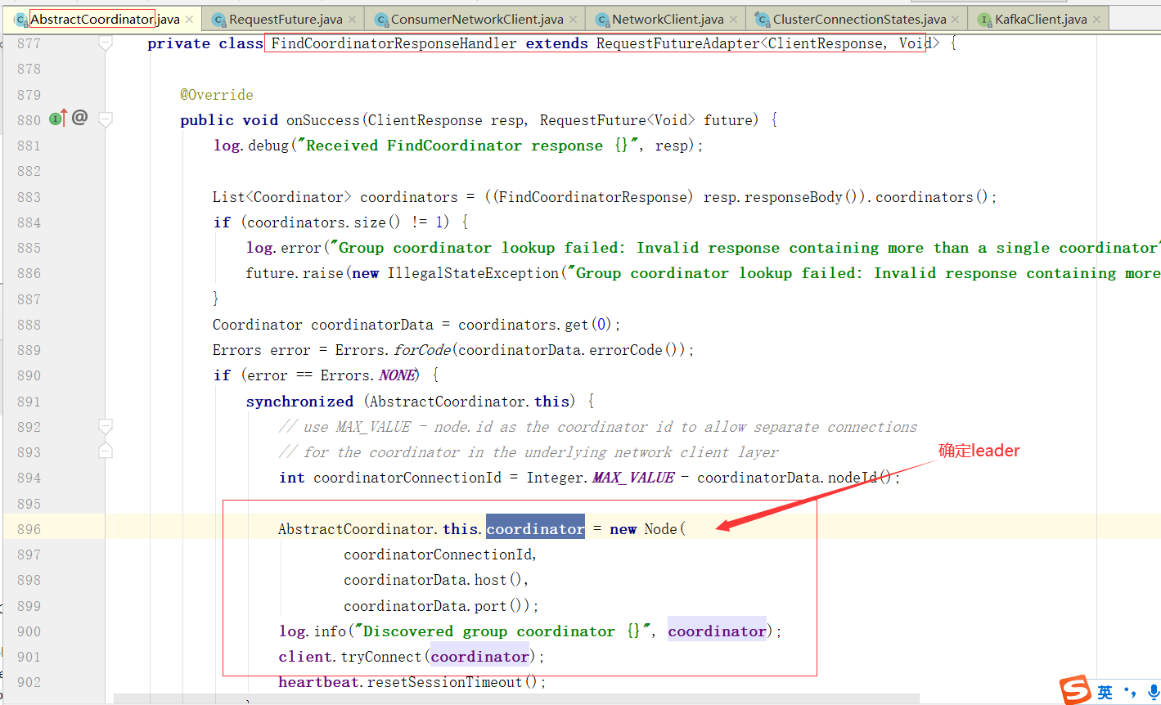Screen dimensions: 1161x705
Task: Click Integer.MAX_VALUE on line 894
Action: pos(600,478)
